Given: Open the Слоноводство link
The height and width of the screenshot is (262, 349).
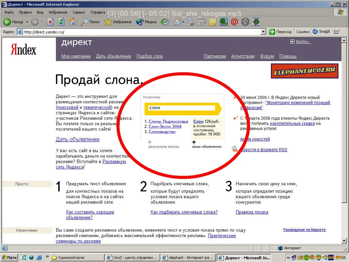Looking at the screenshot, I should click(x=162, y=132).
